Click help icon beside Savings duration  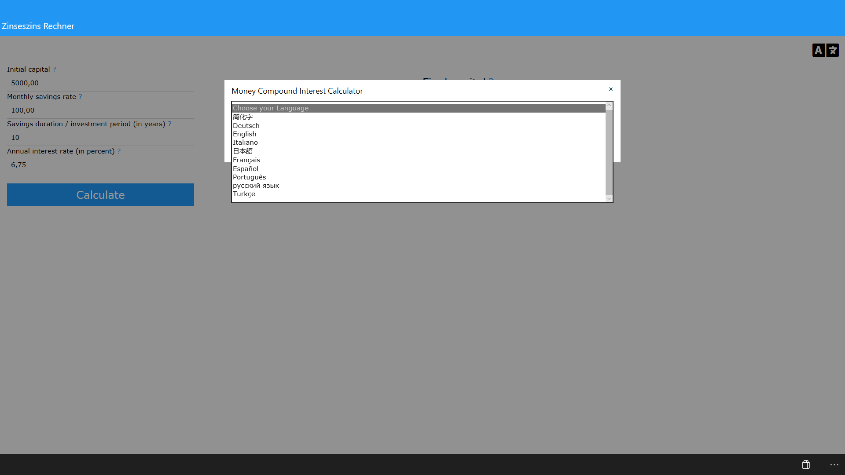coord(169,124)
